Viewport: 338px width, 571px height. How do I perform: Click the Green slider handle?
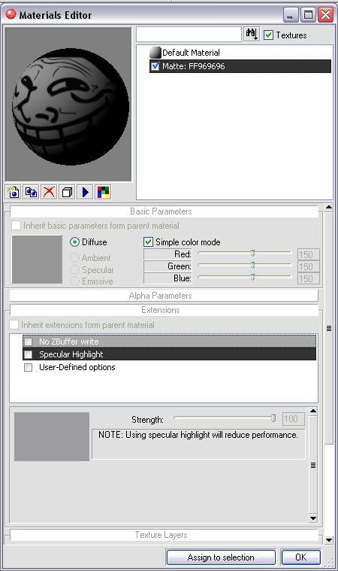[x=252, y=266]
